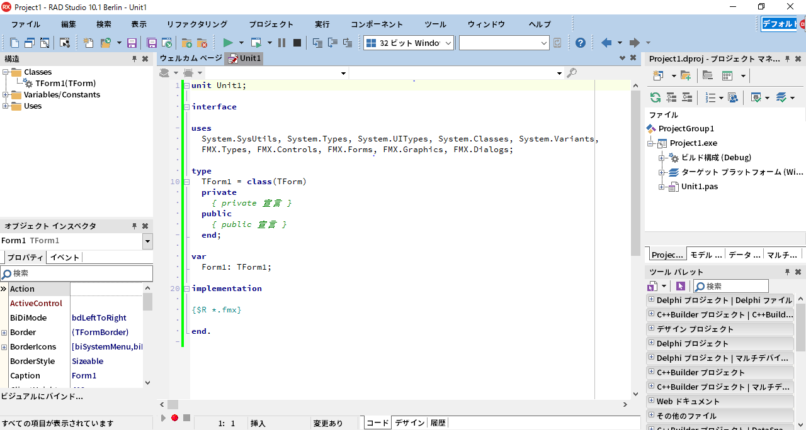This screenshot has width=806, height=430.
Task: Pin the プロジェクト マネージャ panel
Action: click(x=786, y=58)
